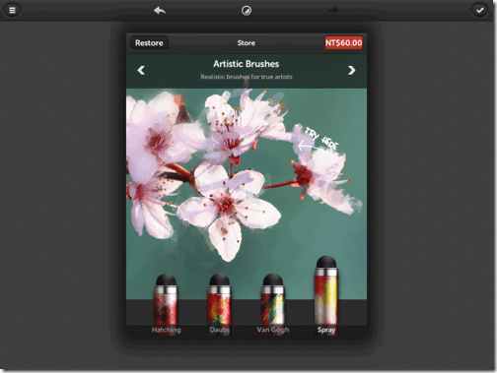The width and height of the screenshot is (497, 373).
Task: Go to previous brush pack arrow
Action: [x=141, y=70]
